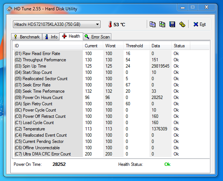Click the Spin Up Time data value 29819545
Image resolution: width=223 pixels, height=181 pixels.
161,66
